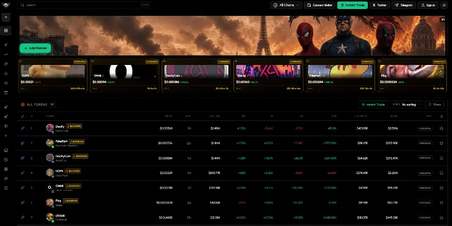Click the theme toggle sun icon
This screenshot has width=452, height=226.
tap(444, 5)
